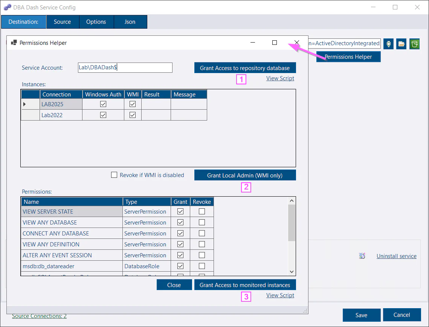The image size is (429, 327).
Task: Open the folder browse icon beside connection string
Action: [401, 44]
